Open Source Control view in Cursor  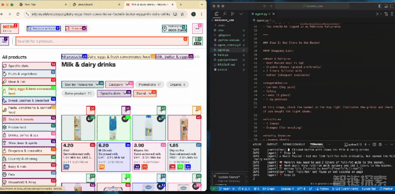[233, 14]
